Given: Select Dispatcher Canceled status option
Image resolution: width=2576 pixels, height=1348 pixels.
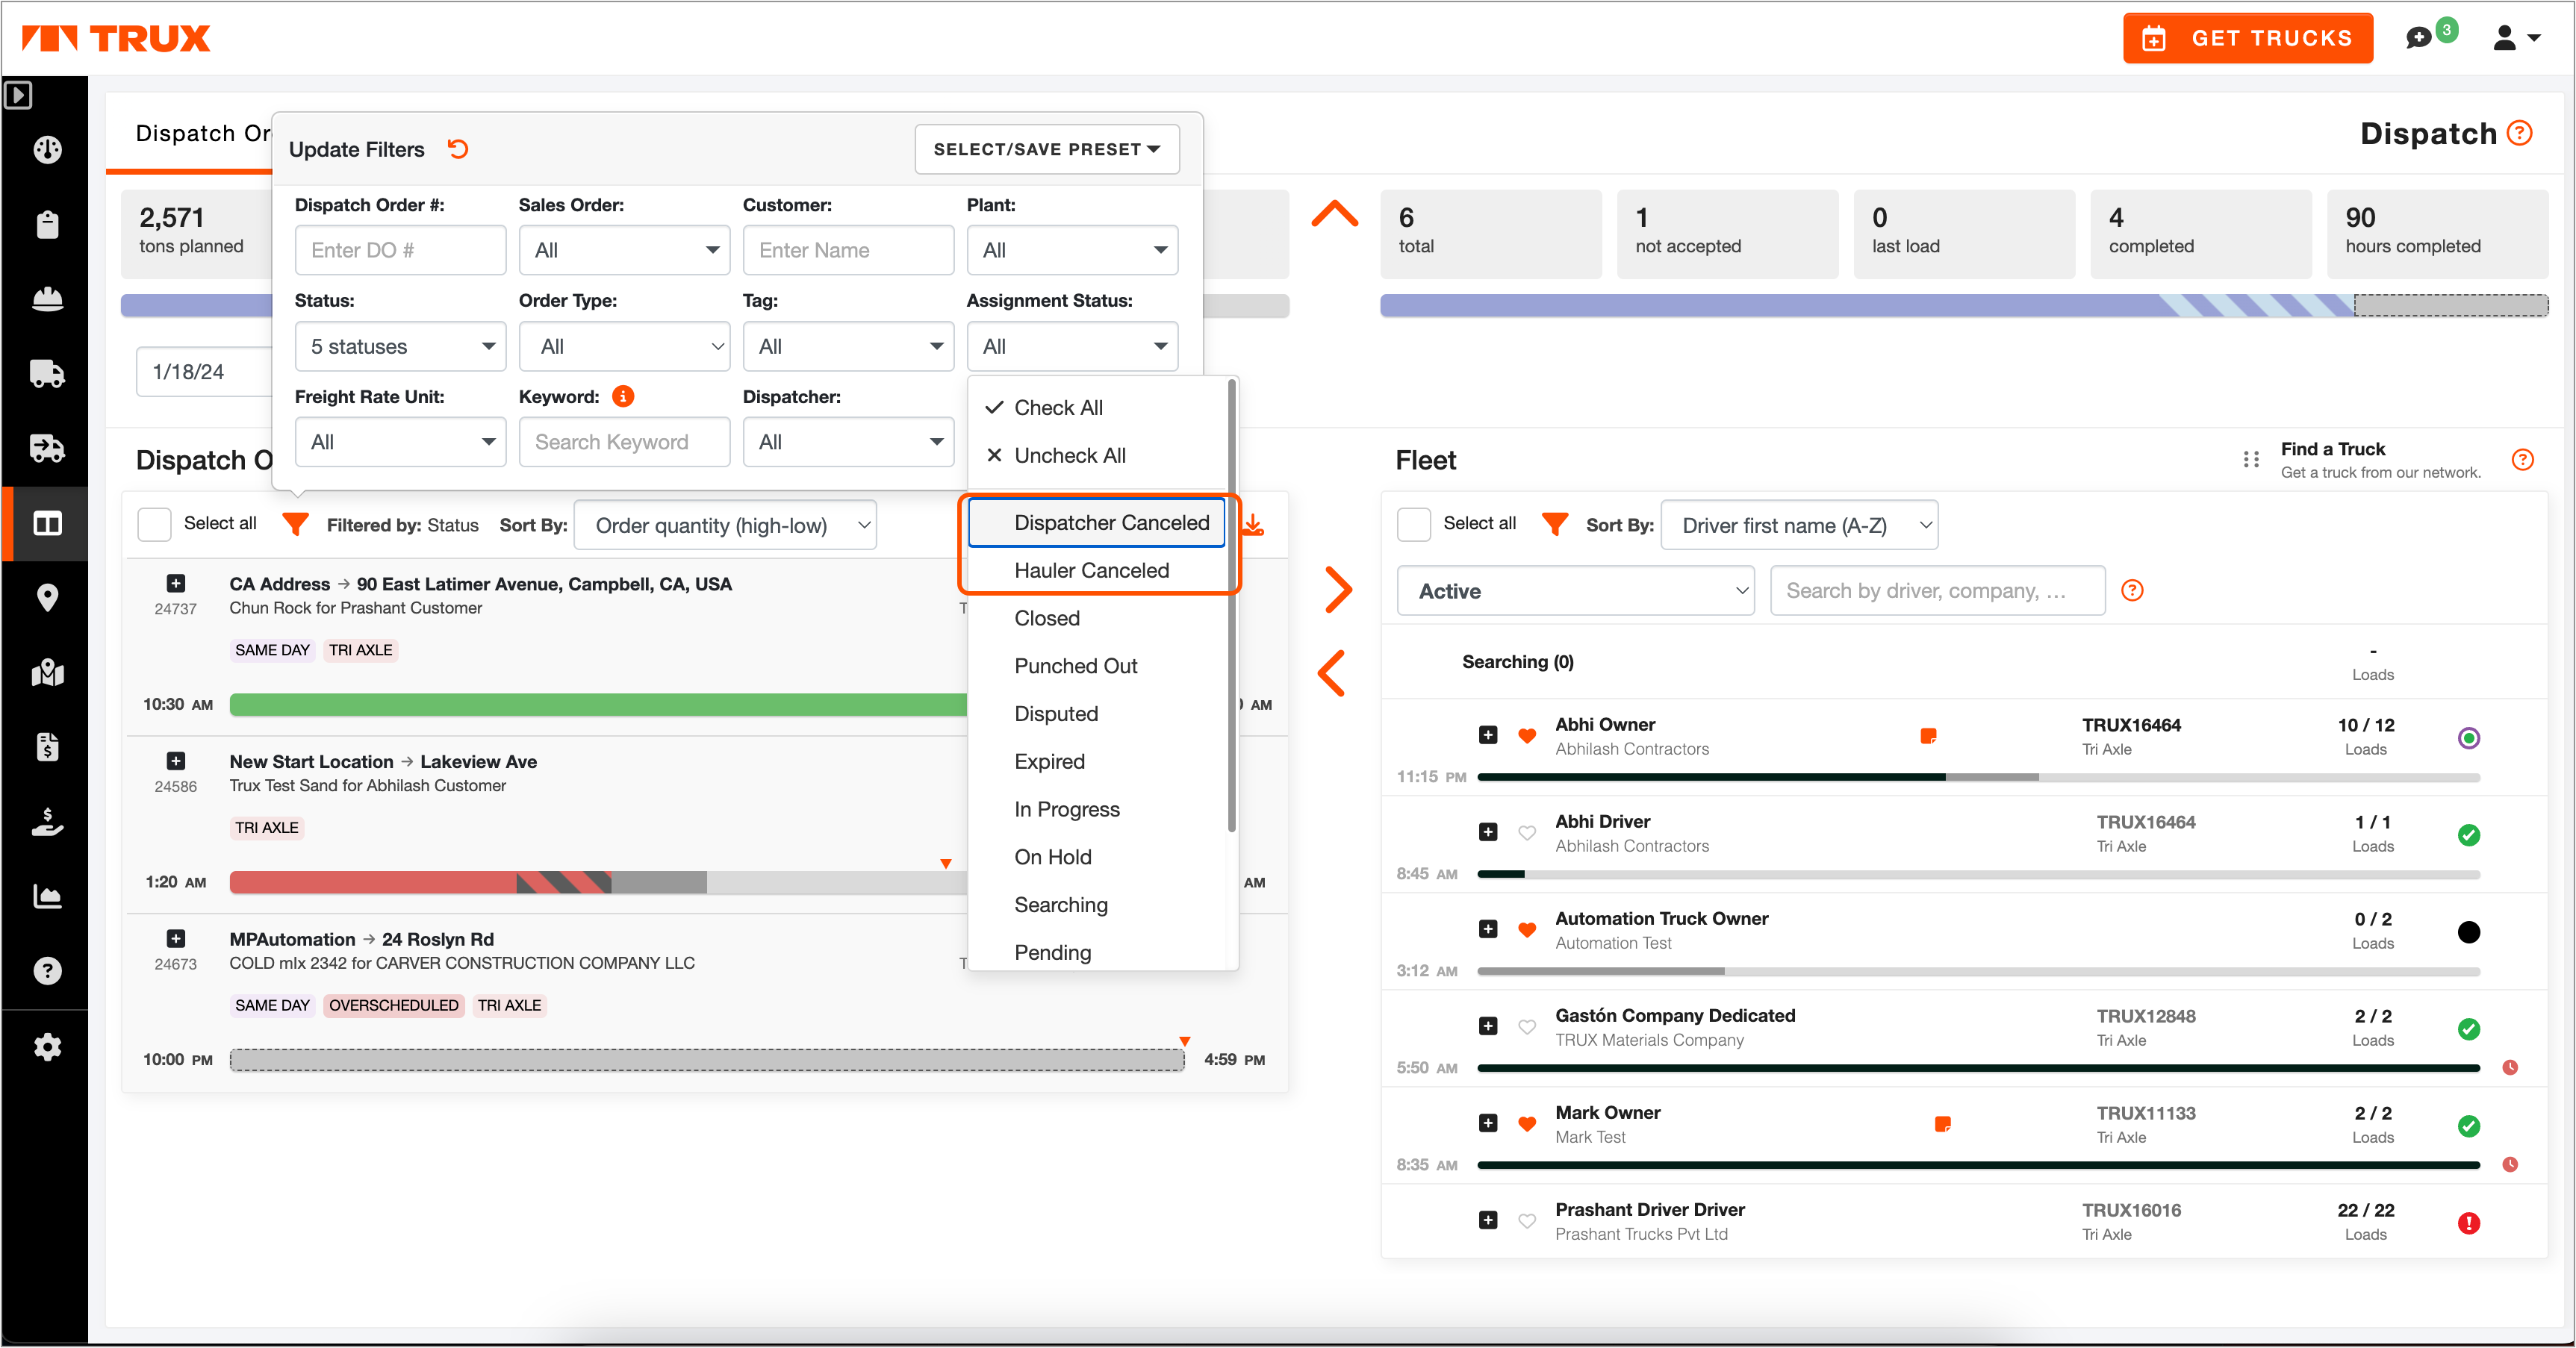Looking at the screenshot, I should click(x=1097, y=523).
